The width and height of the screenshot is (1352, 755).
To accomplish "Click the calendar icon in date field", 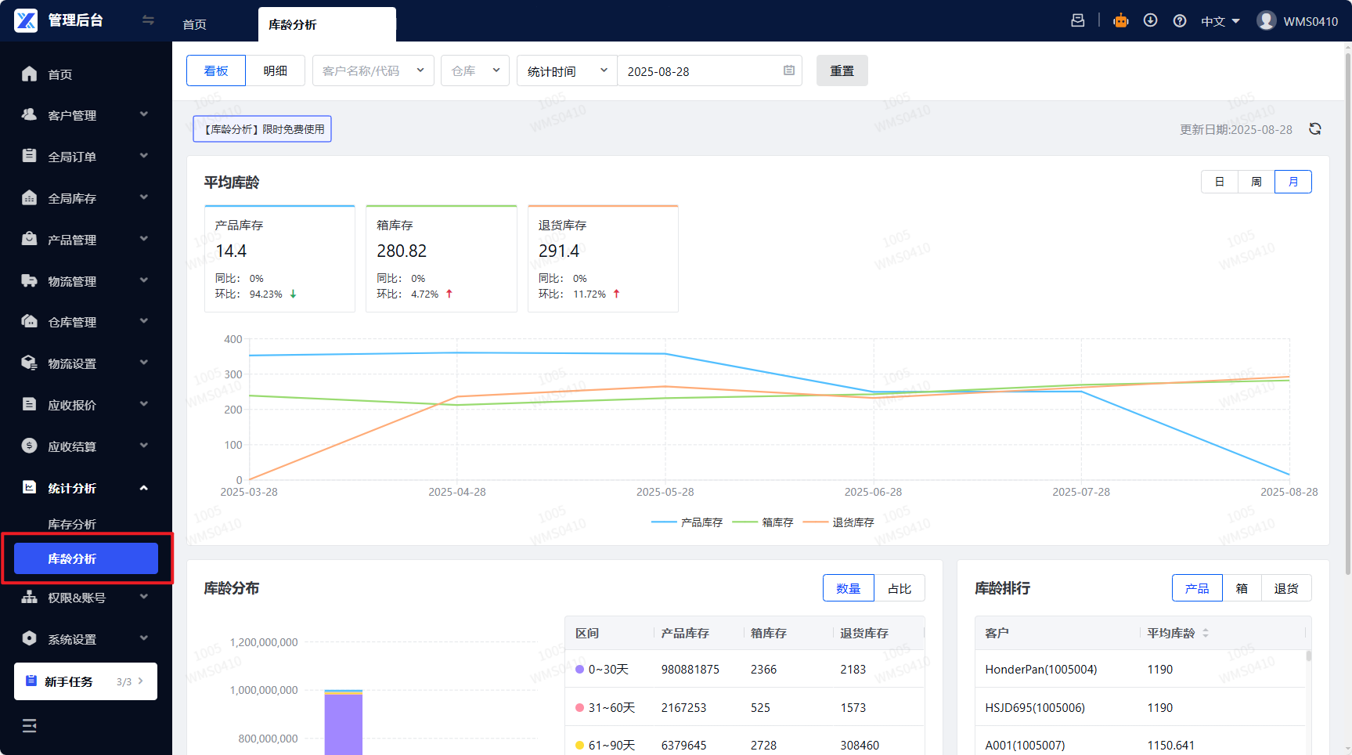I will (788, 71).
